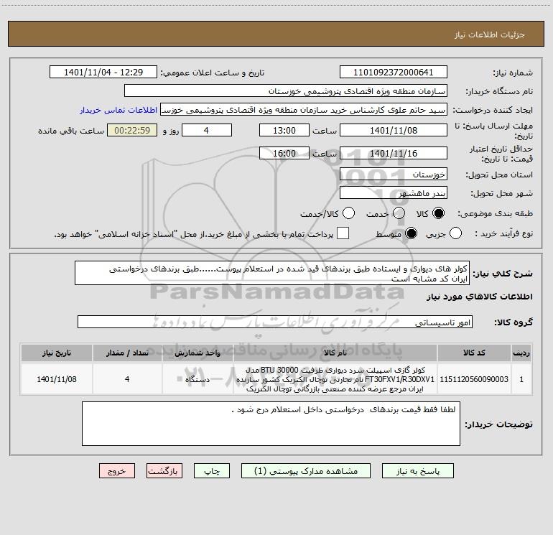Select the کالا radio button
Screen dimensions: 553x535
(438, 213)
